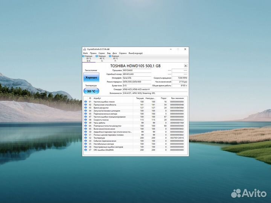This screenshot has width=271, height=203.
Task: Click status orb for attribute 02 row
Action: tap(85, 105)
